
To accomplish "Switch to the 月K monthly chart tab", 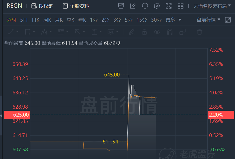I will click(x=59, y=20).
